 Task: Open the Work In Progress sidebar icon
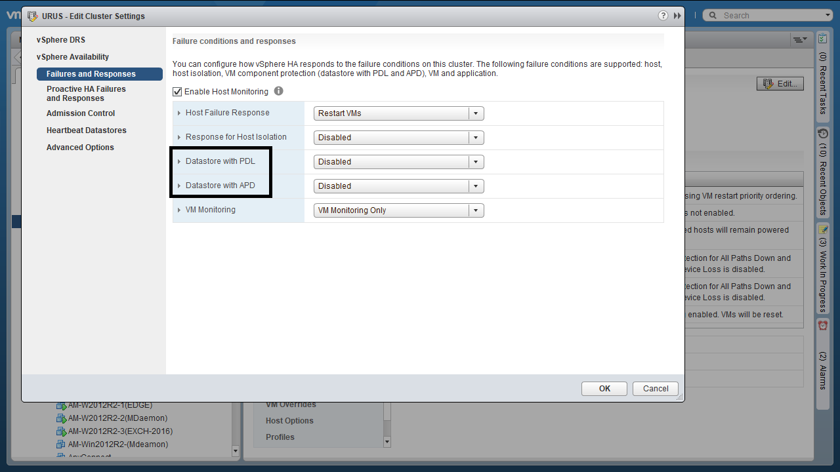click(823, 229)
